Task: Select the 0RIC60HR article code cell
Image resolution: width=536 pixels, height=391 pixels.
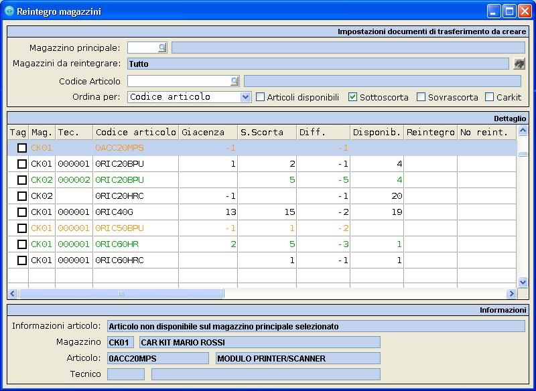Action: tap(136, 244)
